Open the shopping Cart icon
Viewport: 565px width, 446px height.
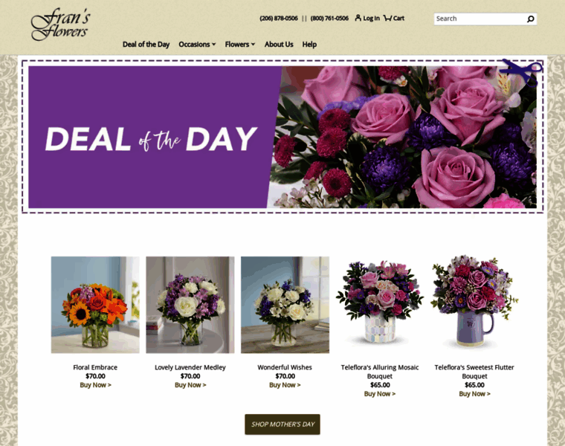pos(387,18)
